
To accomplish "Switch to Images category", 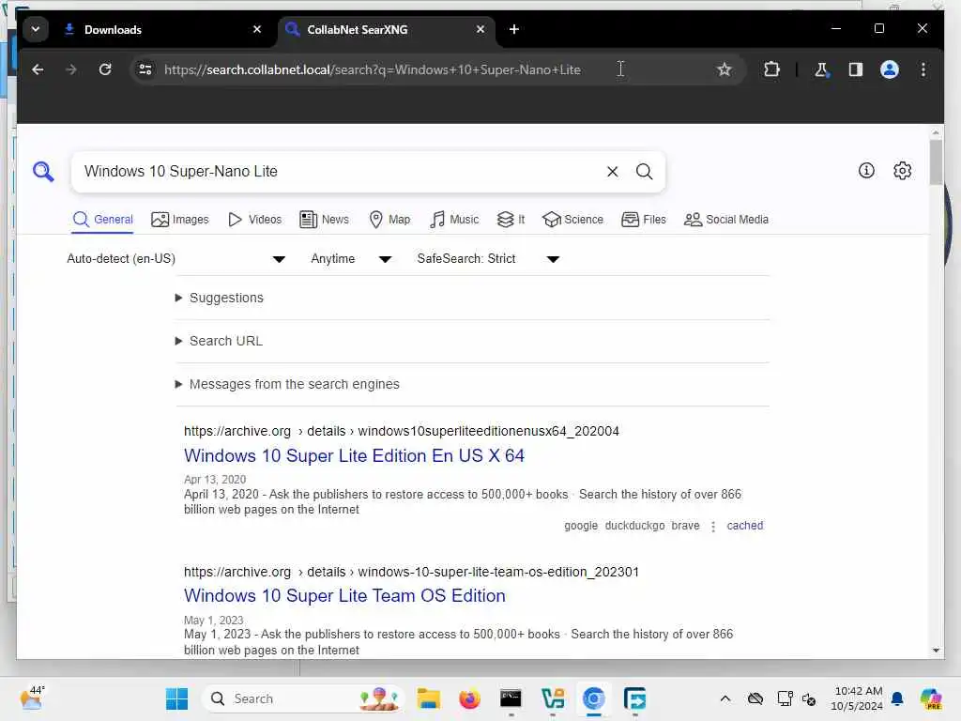I will [180, 220].
